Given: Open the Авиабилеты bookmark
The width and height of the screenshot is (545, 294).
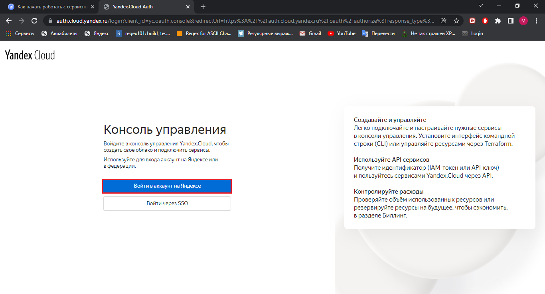Looking at the screenshot, I should point(59,33).
